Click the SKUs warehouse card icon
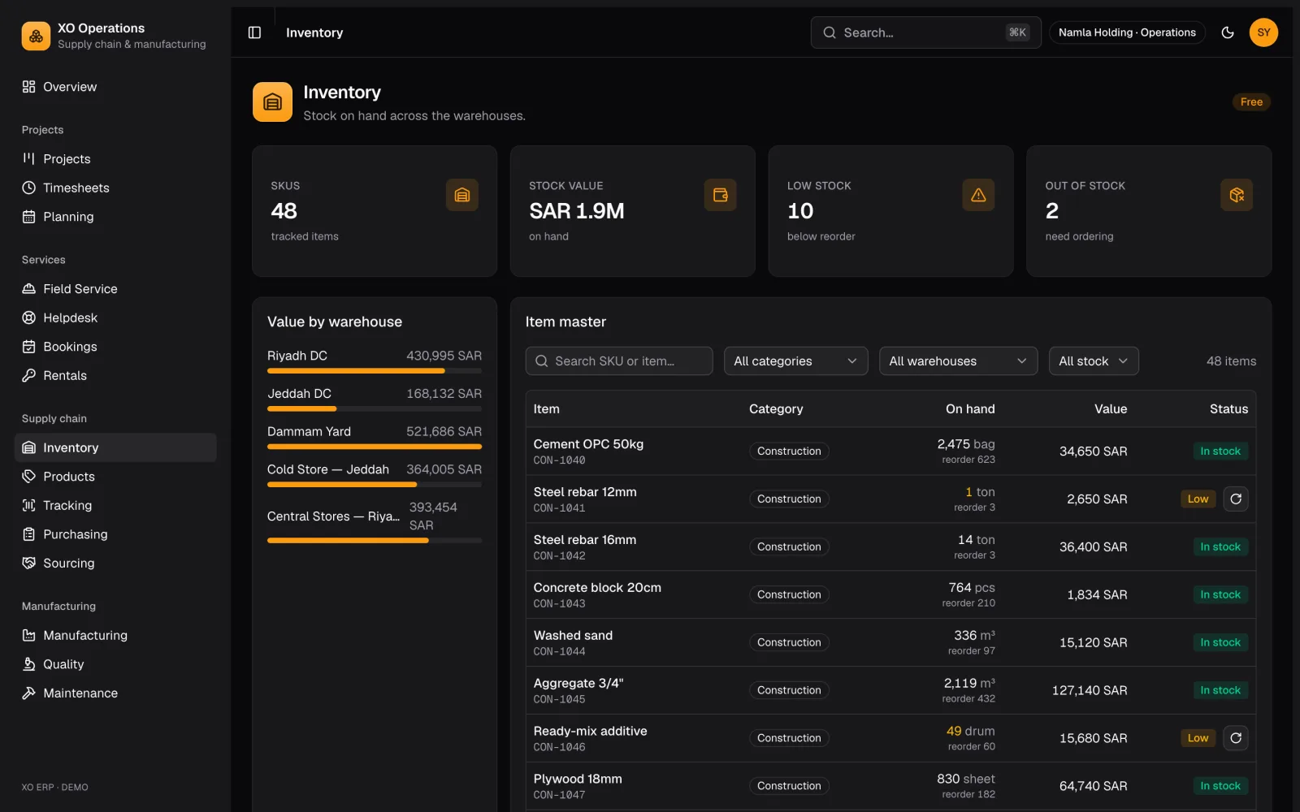The image size is (1300, 812). 462,195
